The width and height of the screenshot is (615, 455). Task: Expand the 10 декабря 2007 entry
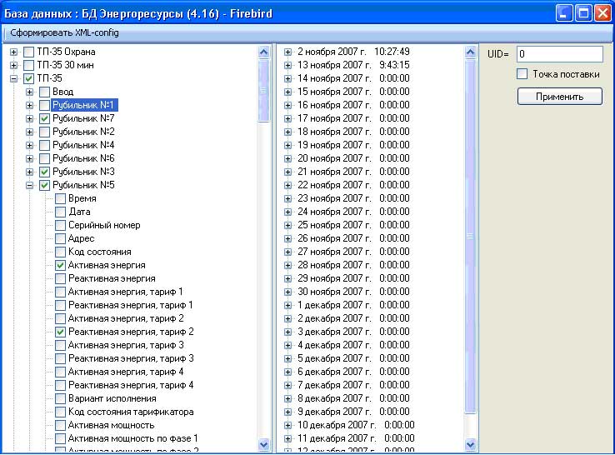[x=287, y=425]
